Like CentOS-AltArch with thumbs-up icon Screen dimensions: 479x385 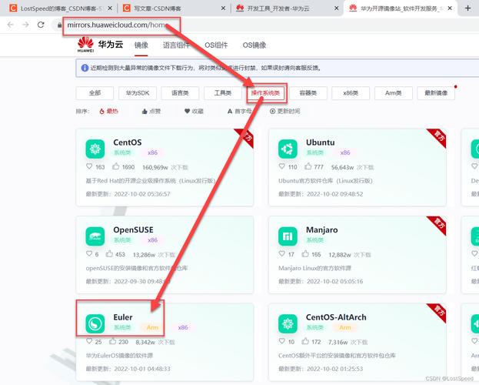coord(305,341)
